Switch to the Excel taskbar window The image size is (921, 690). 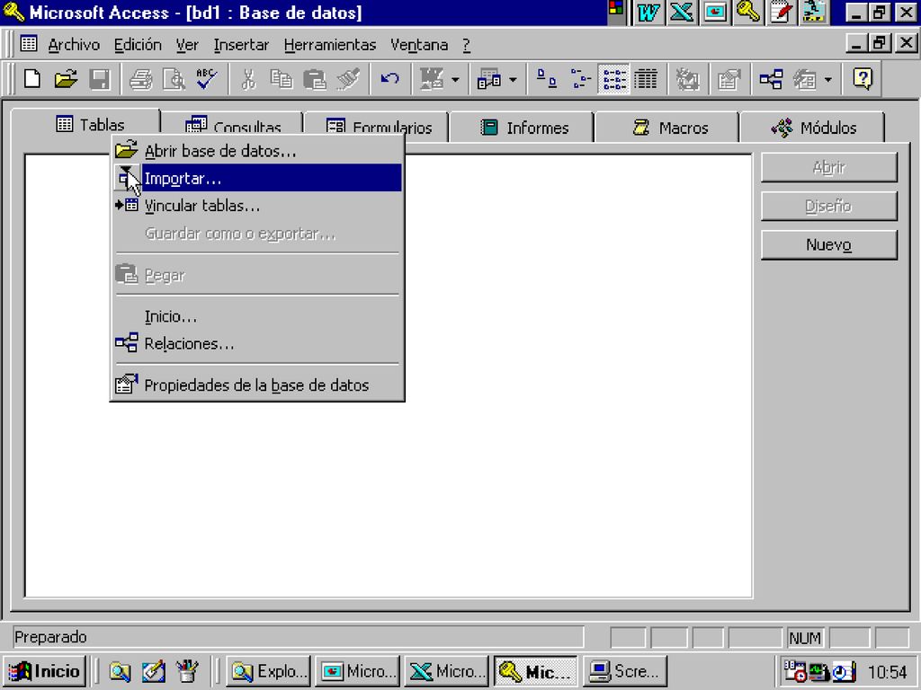[447, 671]
